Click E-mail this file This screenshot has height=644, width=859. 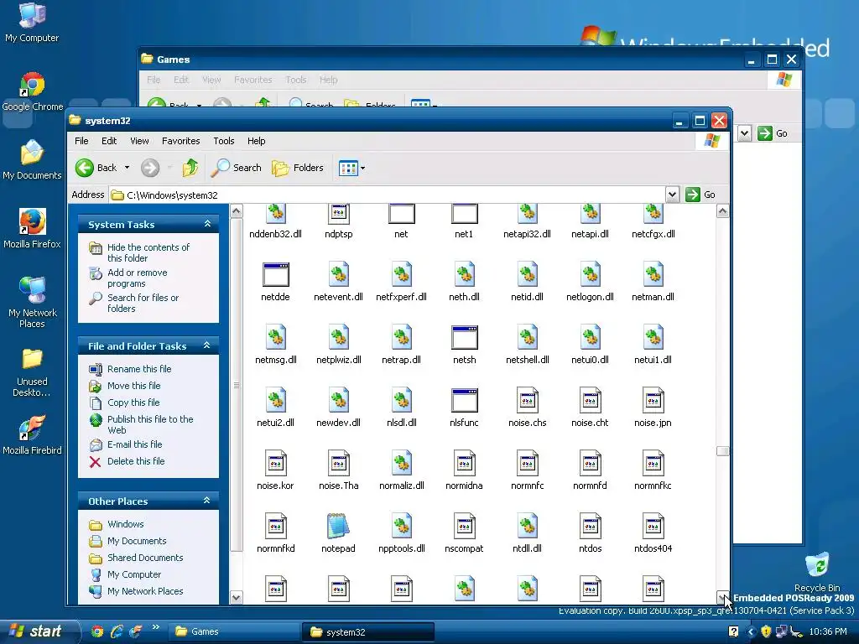click(x=135, y=444)
